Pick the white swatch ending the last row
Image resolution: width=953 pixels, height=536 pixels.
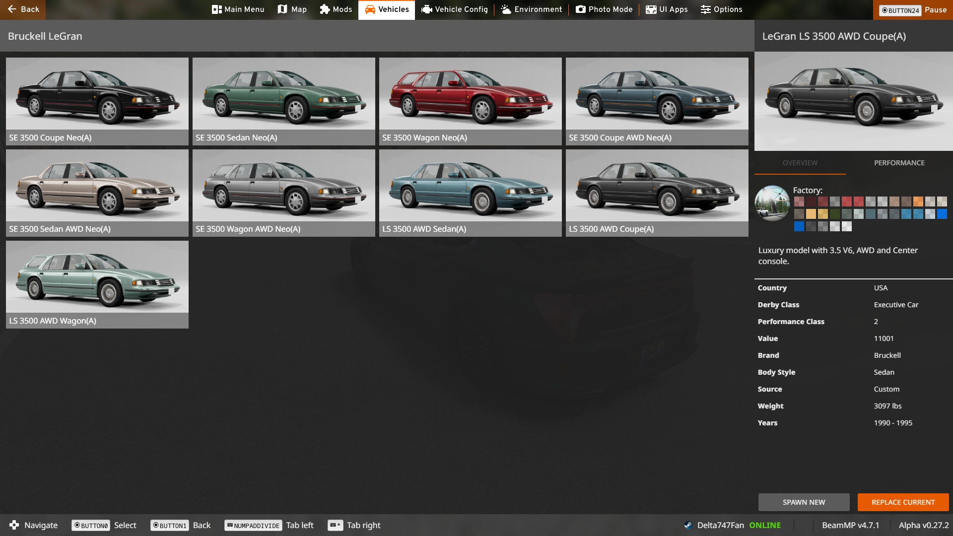pos(847,226)
